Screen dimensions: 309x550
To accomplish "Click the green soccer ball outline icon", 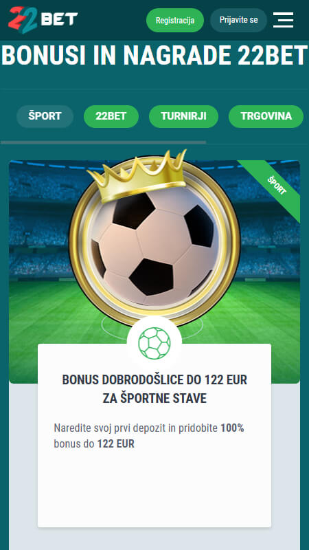I will coord(154,343).
